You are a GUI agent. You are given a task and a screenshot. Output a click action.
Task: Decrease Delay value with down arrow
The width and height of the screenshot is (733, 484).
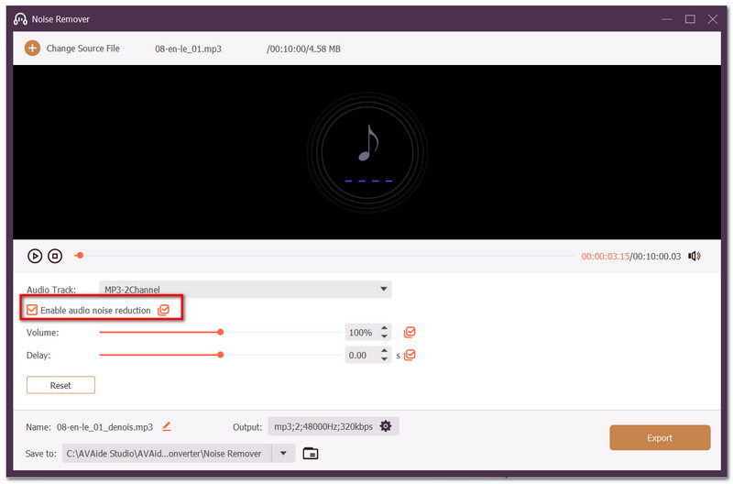point(384,358)
